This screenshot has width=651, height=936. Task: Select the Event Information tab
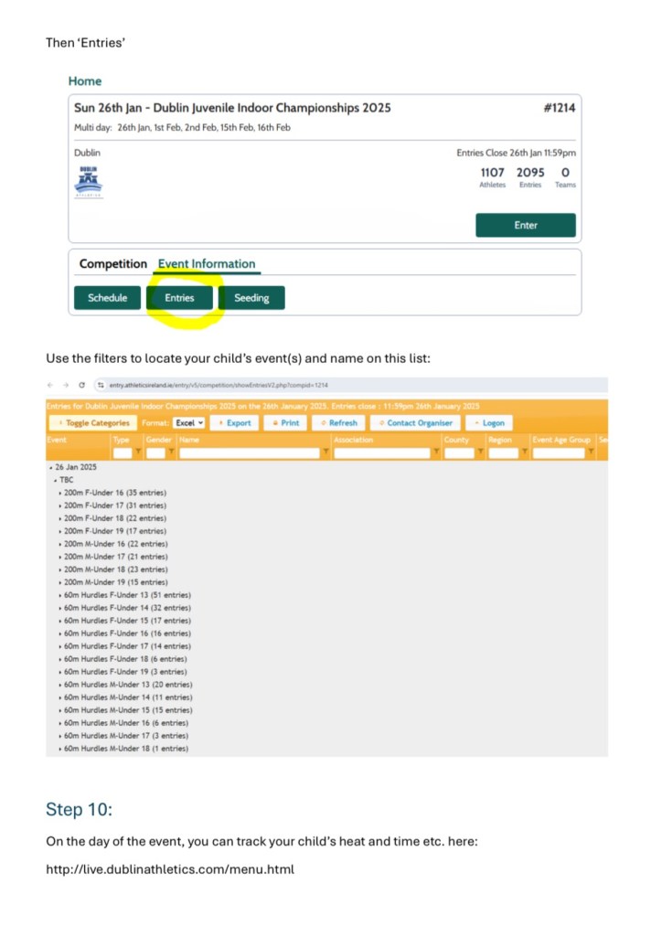207,264
